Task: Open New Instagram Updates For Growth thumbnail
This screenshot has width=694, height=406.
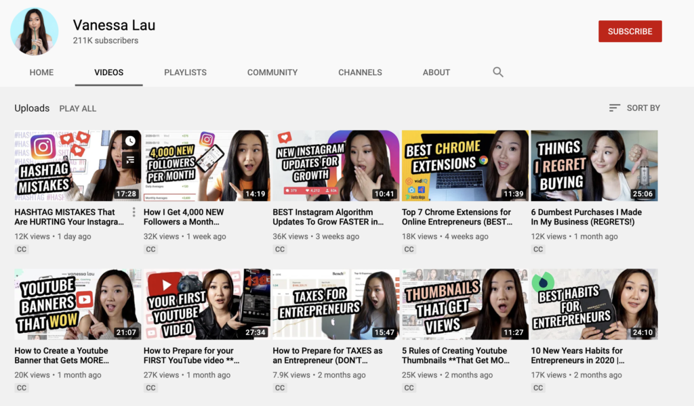Action: (336, 166)
